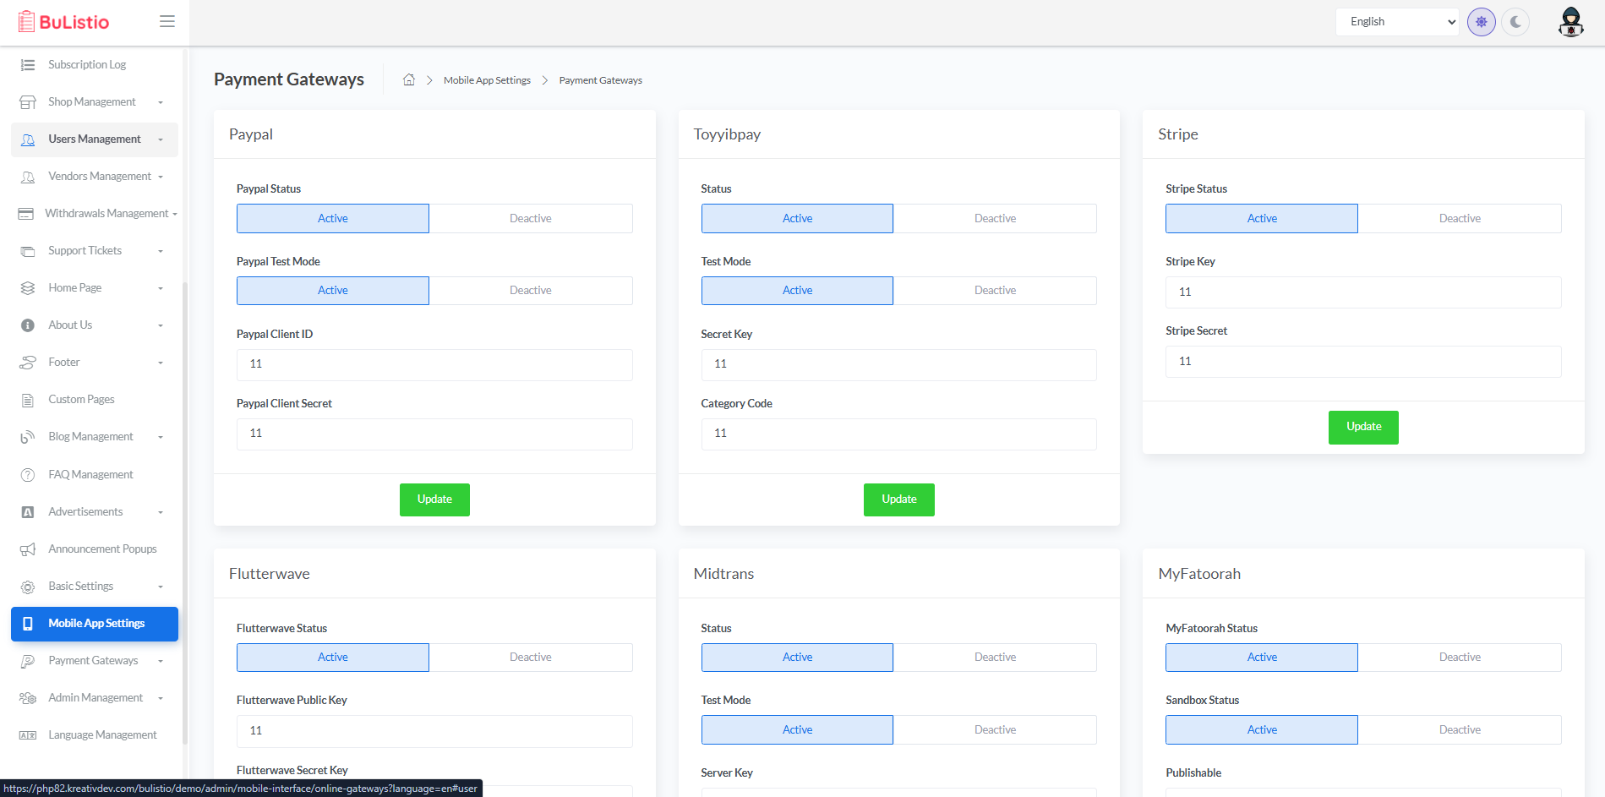
Task: Click the Admin Management users-gear icon
Action: [28, 698]
